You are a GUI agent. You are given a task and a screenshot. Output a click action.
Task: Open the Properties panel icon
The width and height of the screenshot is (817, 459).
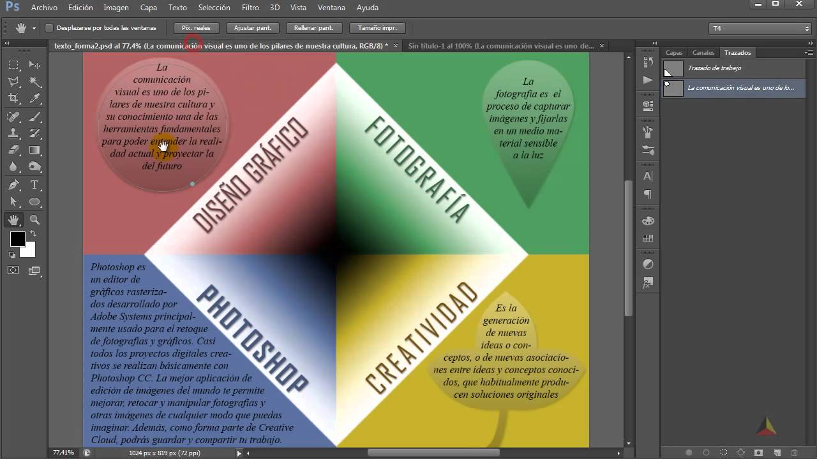648,105
